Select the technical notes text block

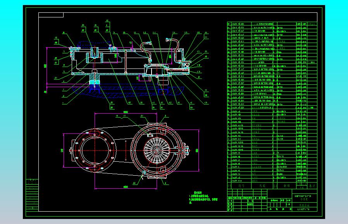point(203,198)
